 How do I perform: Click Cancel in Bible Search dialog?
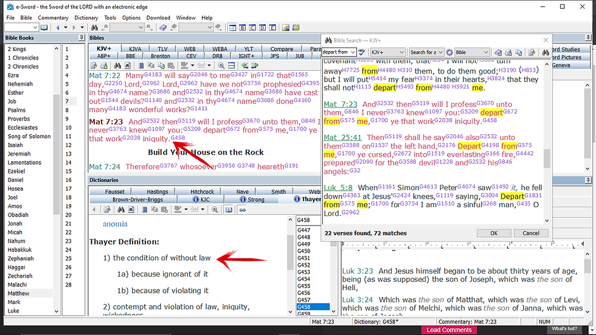530,233
